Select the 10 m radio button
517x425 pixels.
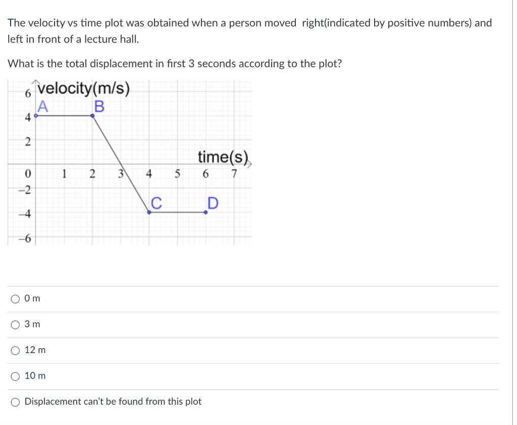15,376
